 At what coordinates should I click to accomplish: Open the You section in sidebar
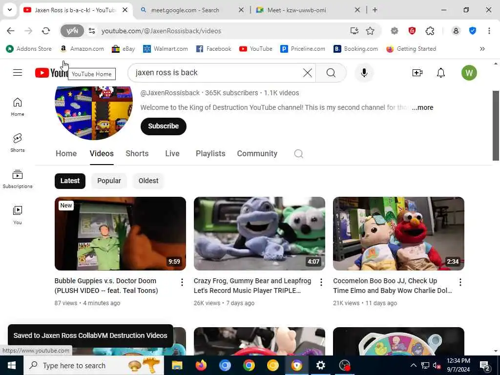(x=18, y=215)
